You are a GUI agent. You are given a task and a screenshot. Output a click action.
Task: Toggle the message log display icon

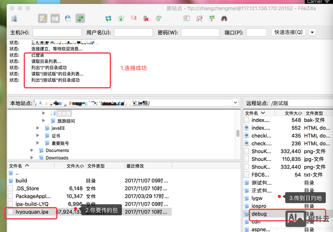pyautogui.click(x=43, y=19)
